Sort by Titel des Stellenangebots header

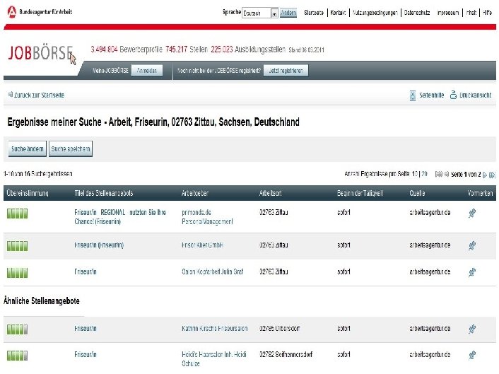(104, 193)
